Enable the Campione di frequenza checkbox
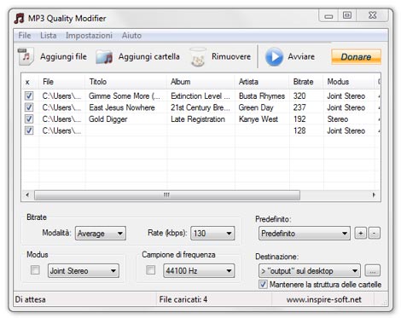 (x=150, y=270)
